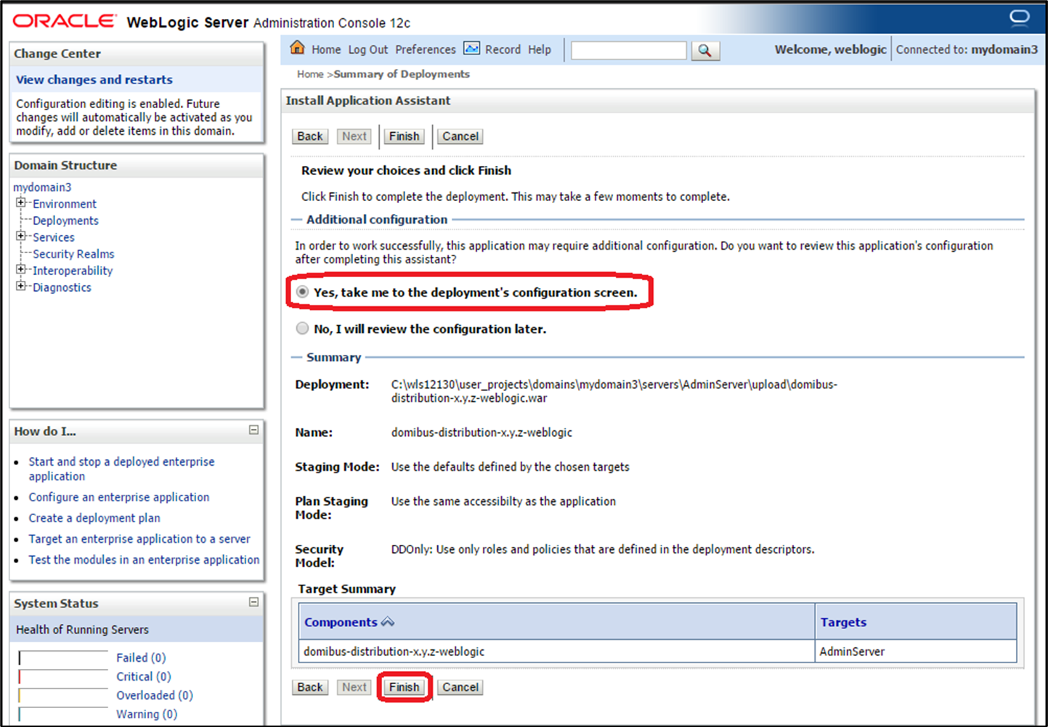The image size is (1048, 727).
Task: Expand the Diagnostics tree node
Action: pyautogui.click(x=21, y=286)
